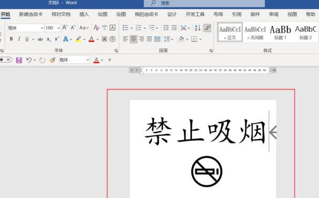Click the Asian Layout icon

[183, 28]
